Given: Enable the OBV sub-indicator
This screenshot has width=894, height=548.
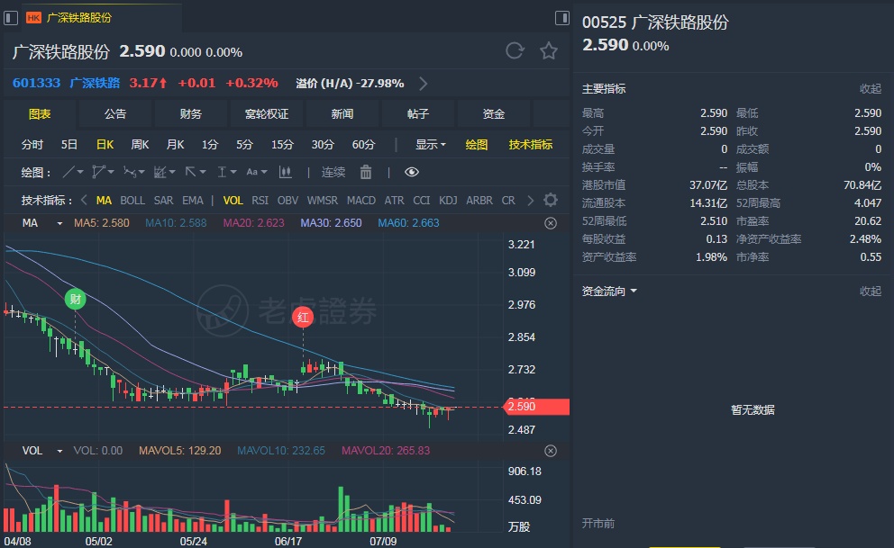Looking at the screenshot, I should tap(287, 201).
